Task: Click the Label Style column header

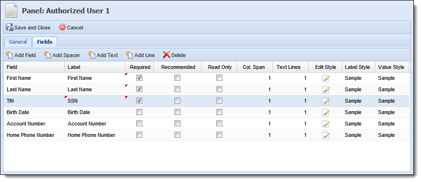Action: tap(359, 67)
